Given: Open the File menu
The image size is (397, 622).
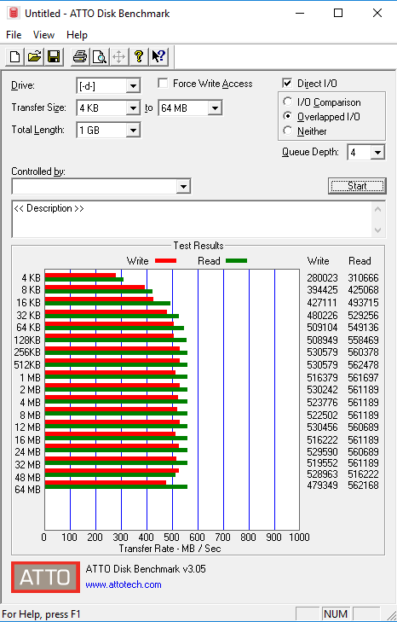Looking at the screenshot, I should tap(14, 35).
